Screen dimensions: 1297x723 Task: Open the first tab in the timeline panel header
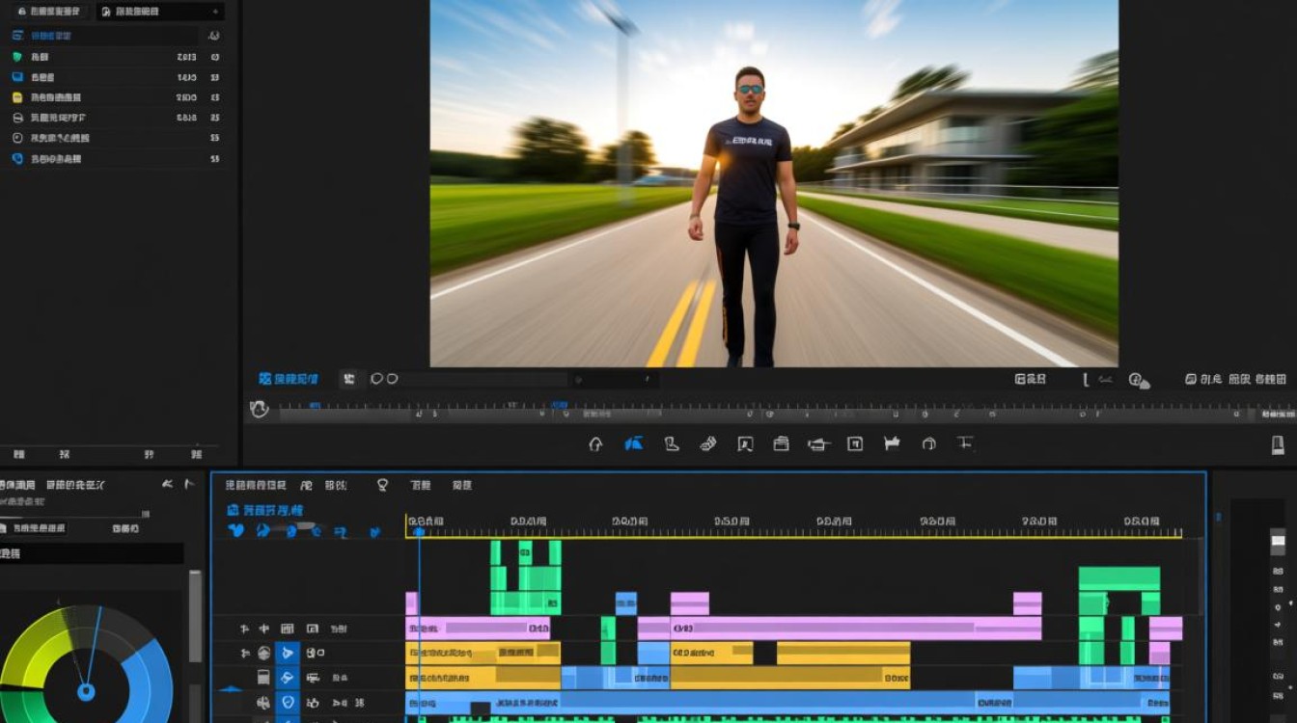pyautogui.click(x=255, y=485)
